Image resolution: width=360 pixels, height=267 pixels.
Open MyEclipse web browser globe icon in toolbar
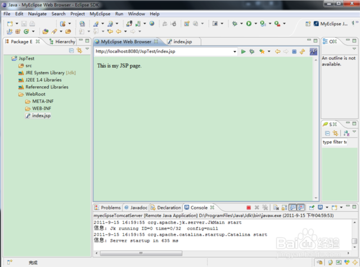click(x=152, y=23)
